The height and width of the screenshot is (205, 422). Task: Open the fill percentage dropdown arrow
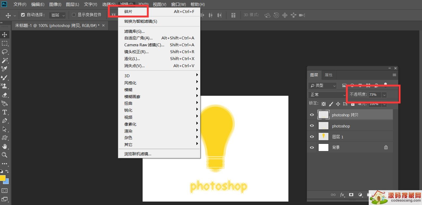(x=384, y=104)
